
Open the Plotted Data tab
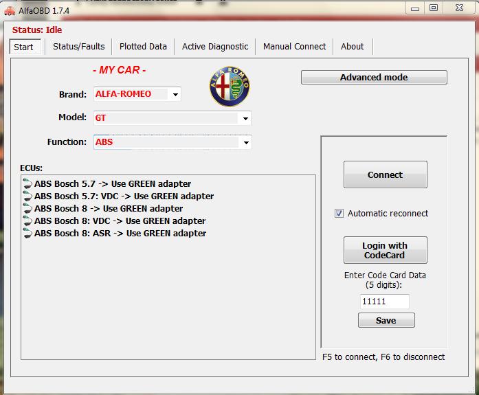coord(143,47)
